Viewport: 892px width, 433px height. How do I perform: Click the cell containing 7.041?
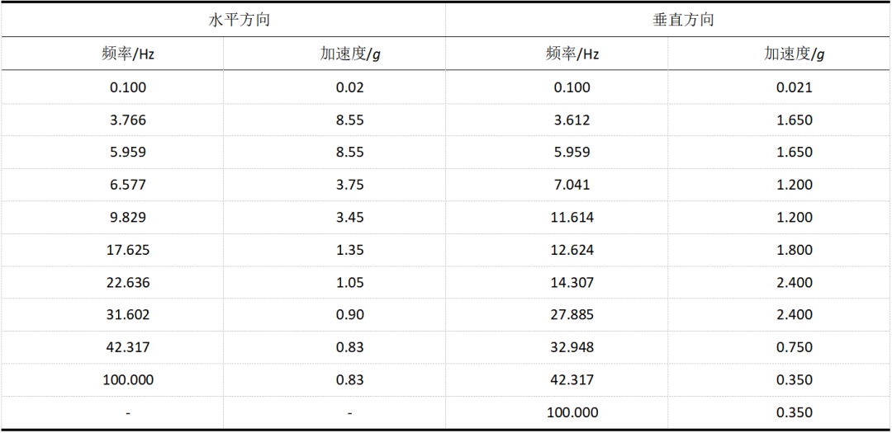tap(572, 185)
